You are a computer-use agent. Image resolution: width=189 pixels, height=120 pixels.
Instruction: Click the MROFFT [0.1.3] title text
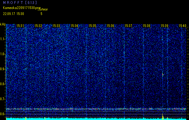(x=20, y=3)
